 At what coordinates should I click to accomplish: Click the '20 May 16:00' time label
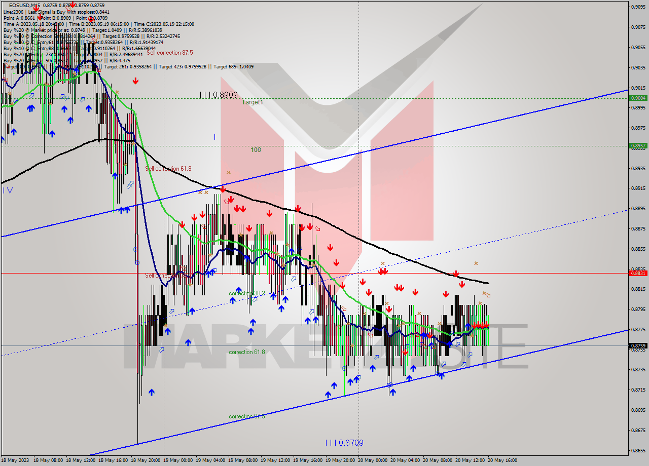503,460
